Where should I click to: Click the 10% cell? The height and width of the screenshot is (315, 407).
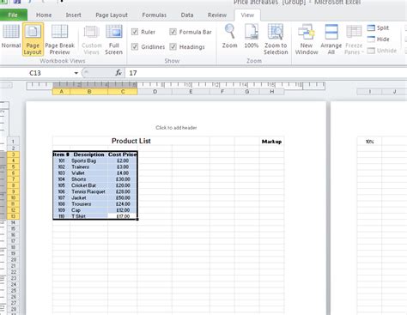coord(369,142)
